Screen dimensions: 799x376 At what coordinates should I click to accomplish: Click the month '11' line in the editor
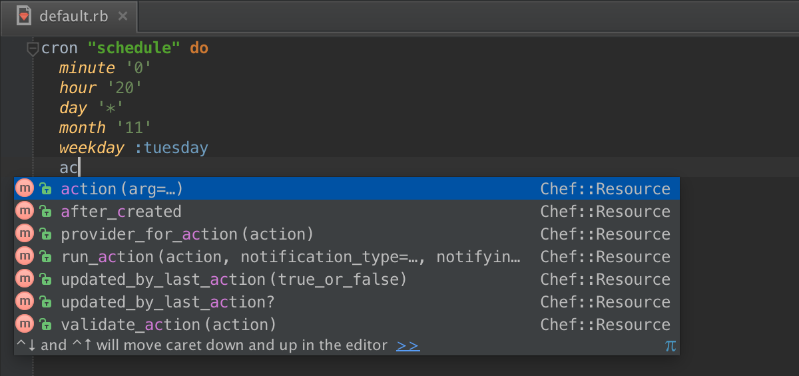105,128
